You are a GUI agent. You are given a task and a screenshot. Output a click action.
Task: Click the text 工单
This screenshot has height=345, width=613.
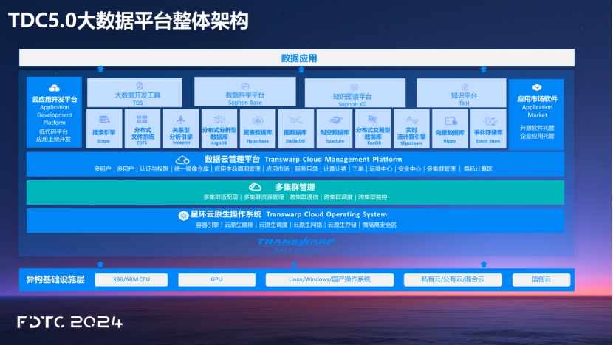[357, 169]
